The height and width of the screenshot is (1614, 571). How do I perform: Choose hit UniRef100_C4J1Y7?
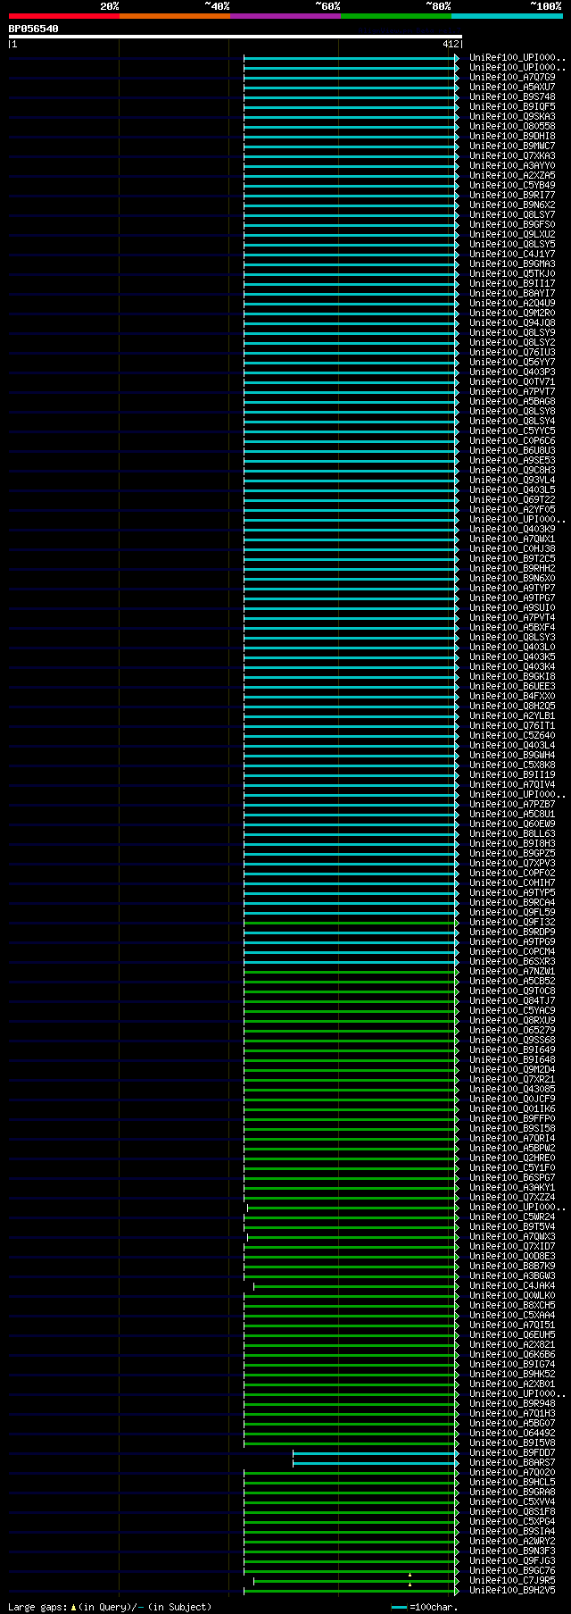[512, 255]
